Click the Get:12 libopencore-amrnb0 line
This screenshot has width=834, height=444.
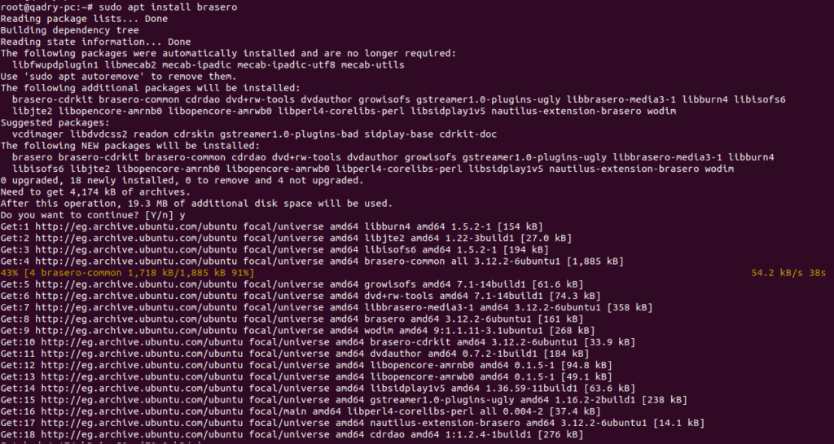[306, 365]
